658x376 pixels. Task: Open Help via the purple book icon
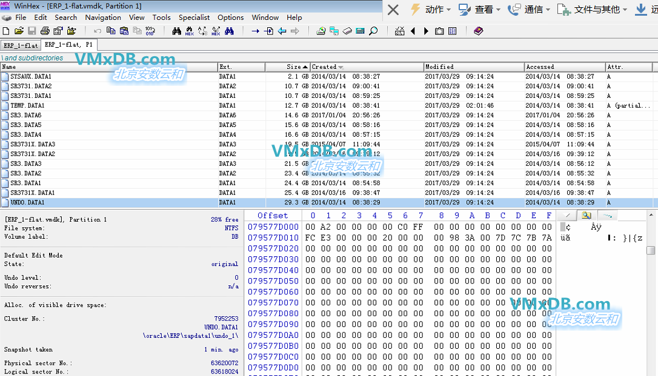[479, 31]
